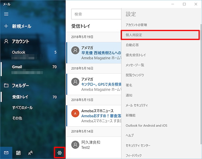Open the hamburger navigation menu
The width and height of the screenshot is (202, 159).
6,14
